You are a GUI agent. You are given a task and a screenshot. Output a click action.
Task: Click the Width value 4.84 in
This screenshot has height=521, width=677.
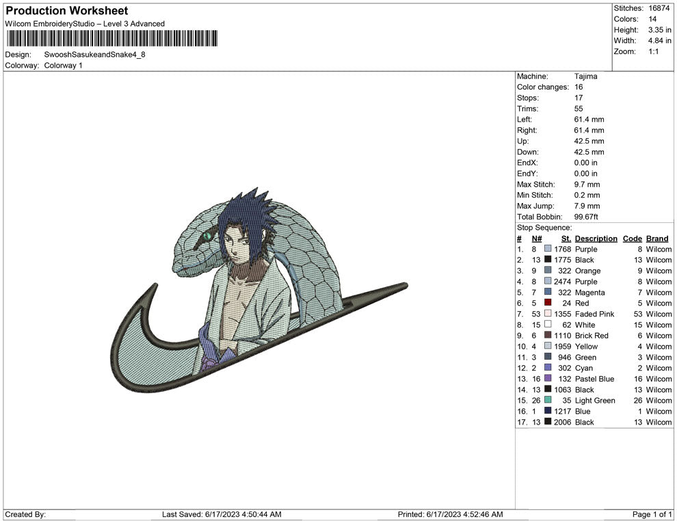pyautogui.click(x=660, y=40)
